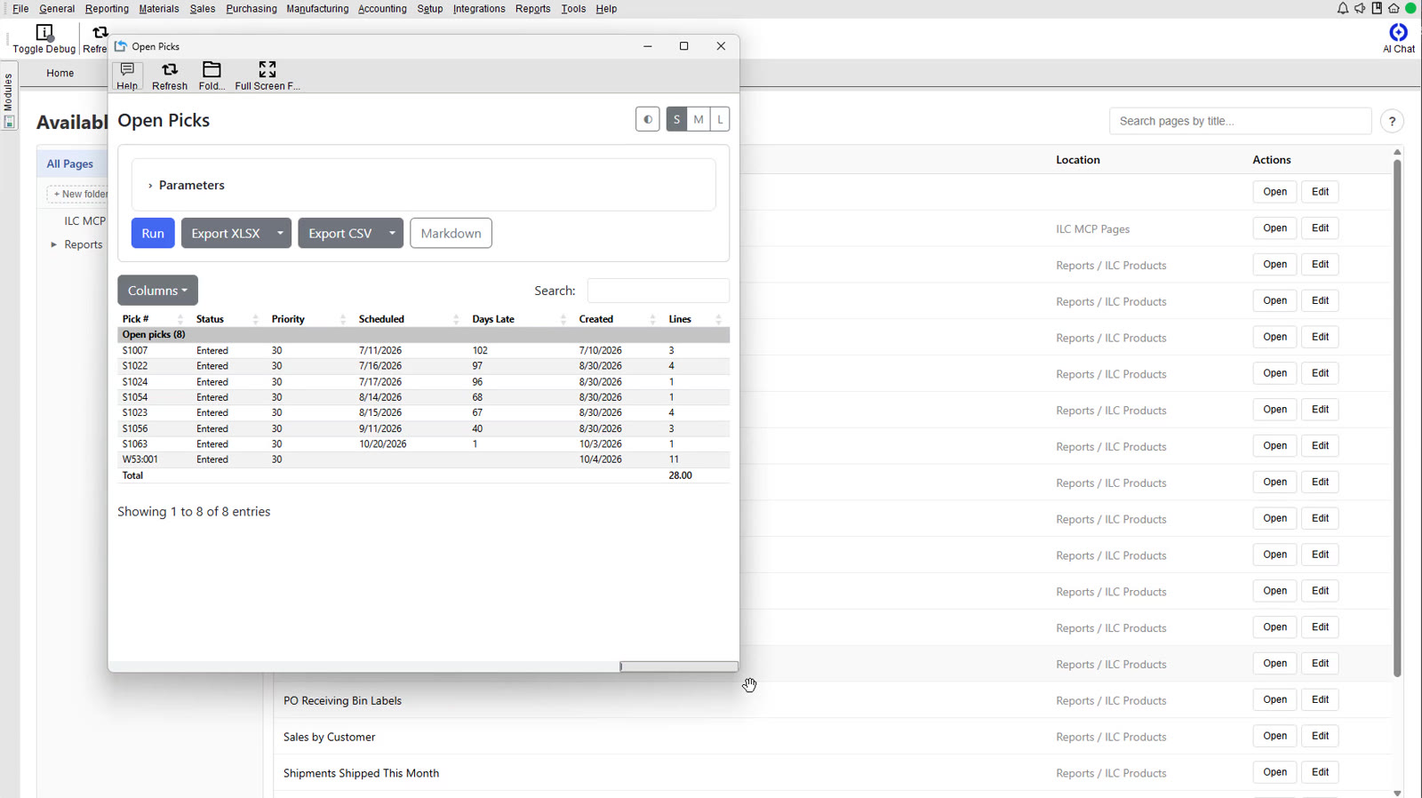Viewport: 1422px width, 798px height.
Task: Click the S1063 pick row
Action: coord(423,444)
